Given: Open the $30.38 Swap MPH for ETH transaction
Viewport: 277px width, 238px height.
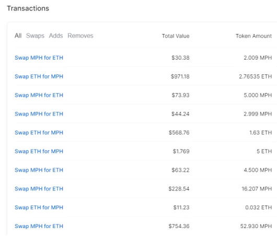Looking at the screenshot, I should coord(39,58).
